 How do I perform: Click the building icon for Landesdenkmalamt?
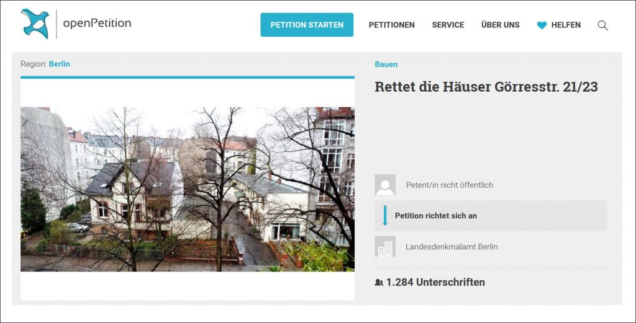(385, 247)
